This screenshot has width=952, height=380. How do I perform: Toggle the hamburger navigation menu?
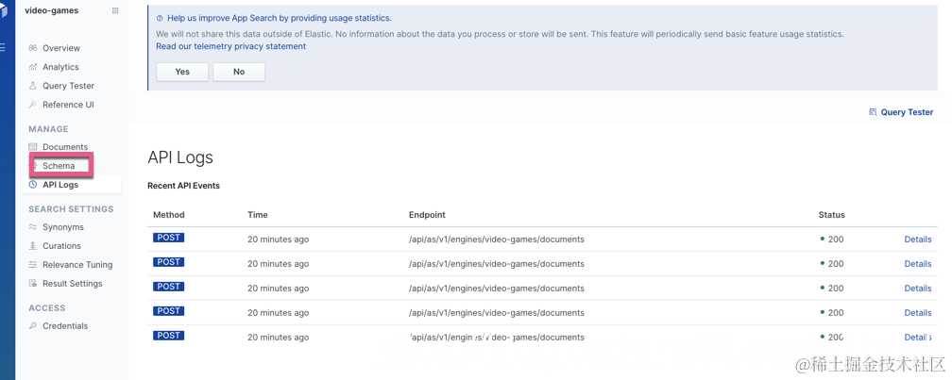tap(3, 47)
